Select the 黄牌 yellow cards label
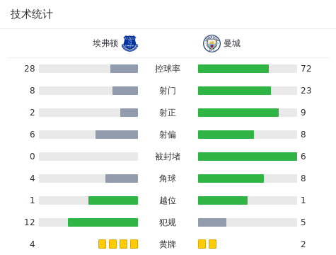Image resolution: width=336 pixels, height=255 pixels. pos(168,244)
